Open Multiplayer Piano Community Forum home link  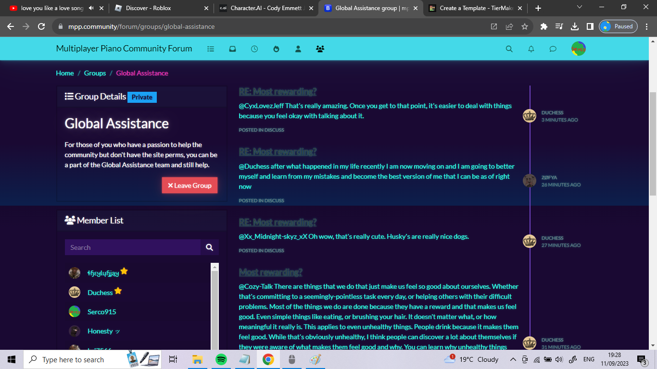coord(124,49)
